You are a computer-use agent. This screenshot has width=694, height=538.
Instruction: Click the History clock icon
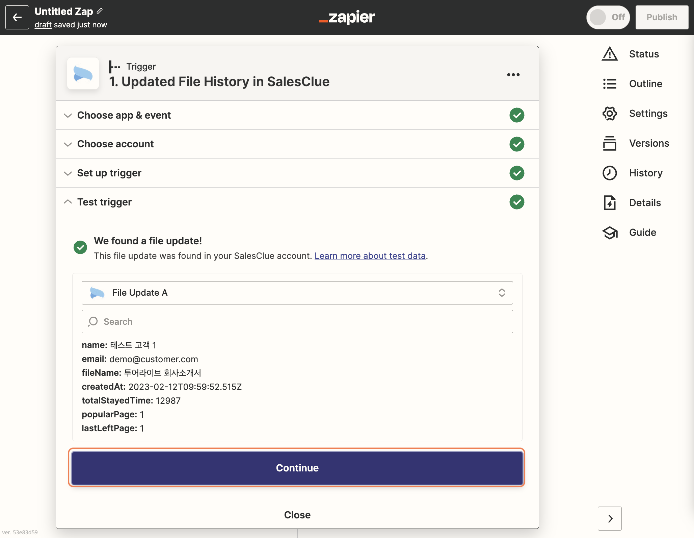tap(610, 173)
